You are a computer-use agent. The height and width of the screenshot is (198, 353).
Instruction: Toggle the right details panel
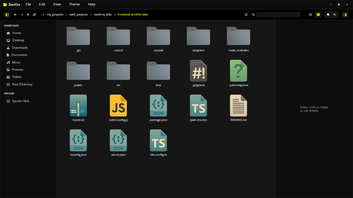click(x=345, y=15)
